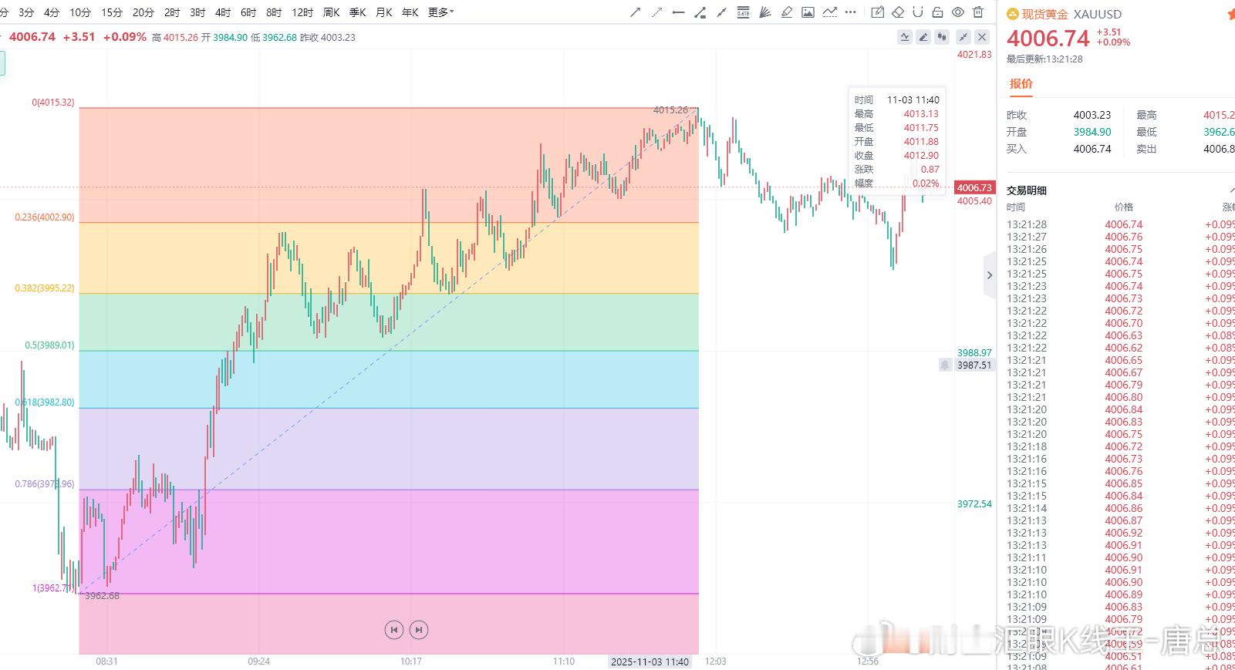Collapse the right quote panel with the chevron

(x=990, y=275)
